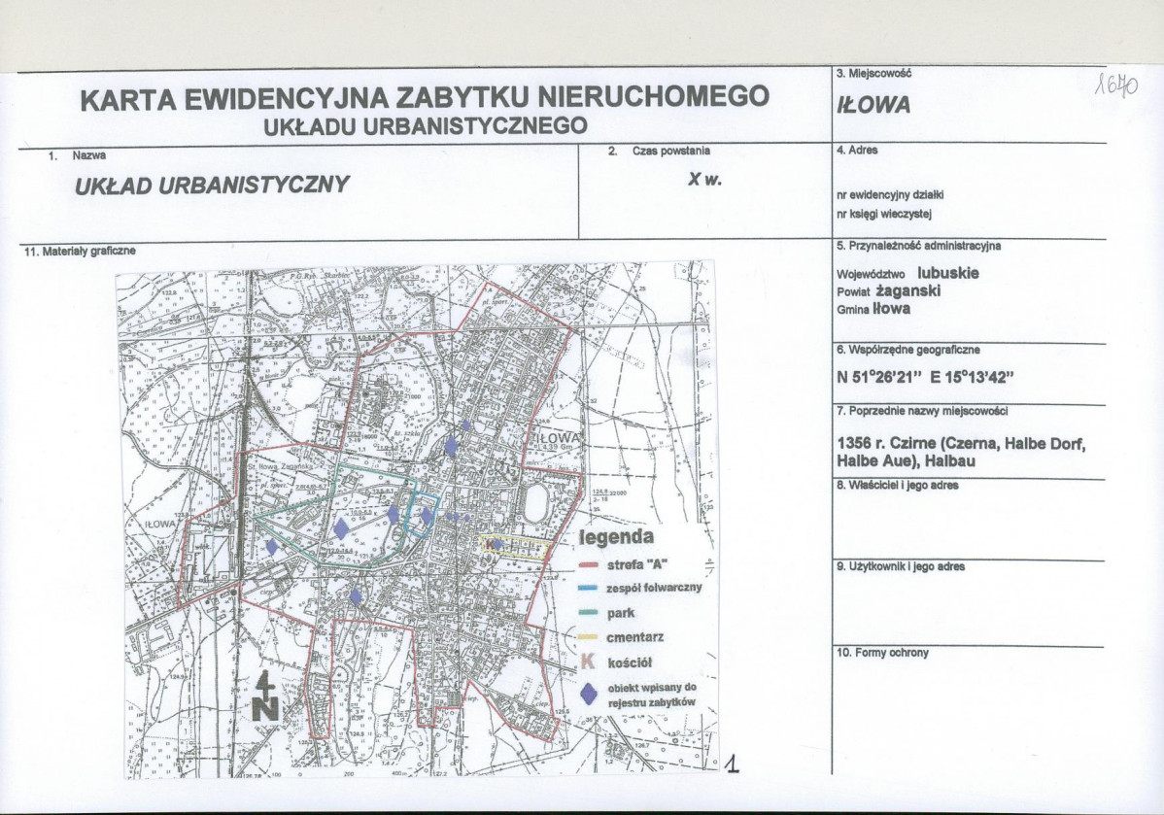Click the orange K church symbol in legend
This screenshot has height=815, width=1164.
tap(586, 662)
